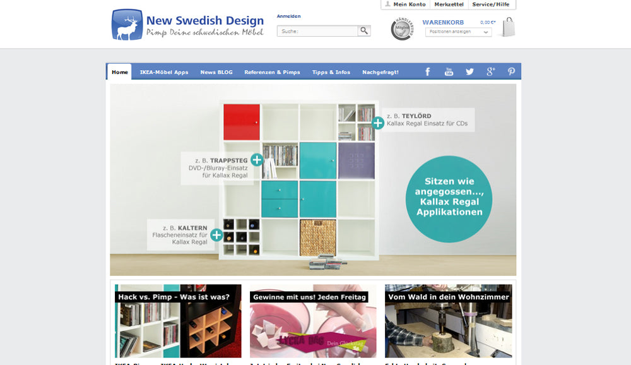Focus the Suche search field
The height and width of the screenshot is (365, 631).
[x=317, y=31]
